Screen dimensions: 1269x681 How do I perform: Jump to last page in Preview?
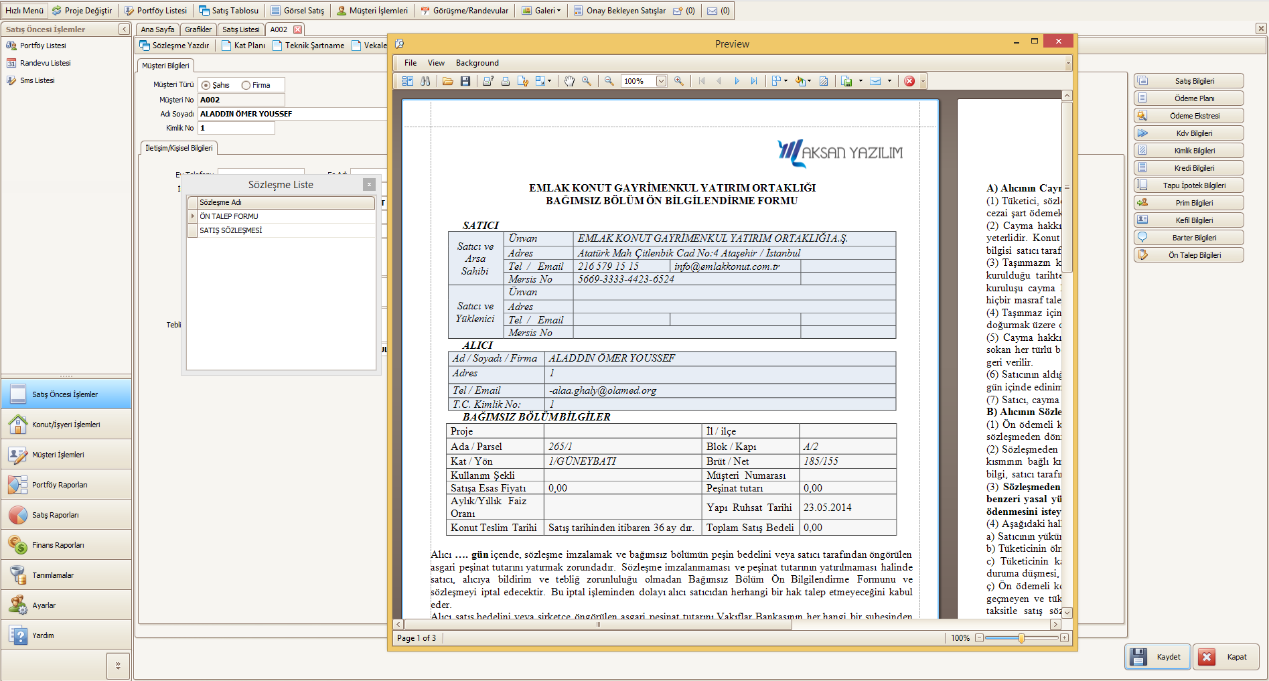tap(754, 81)
